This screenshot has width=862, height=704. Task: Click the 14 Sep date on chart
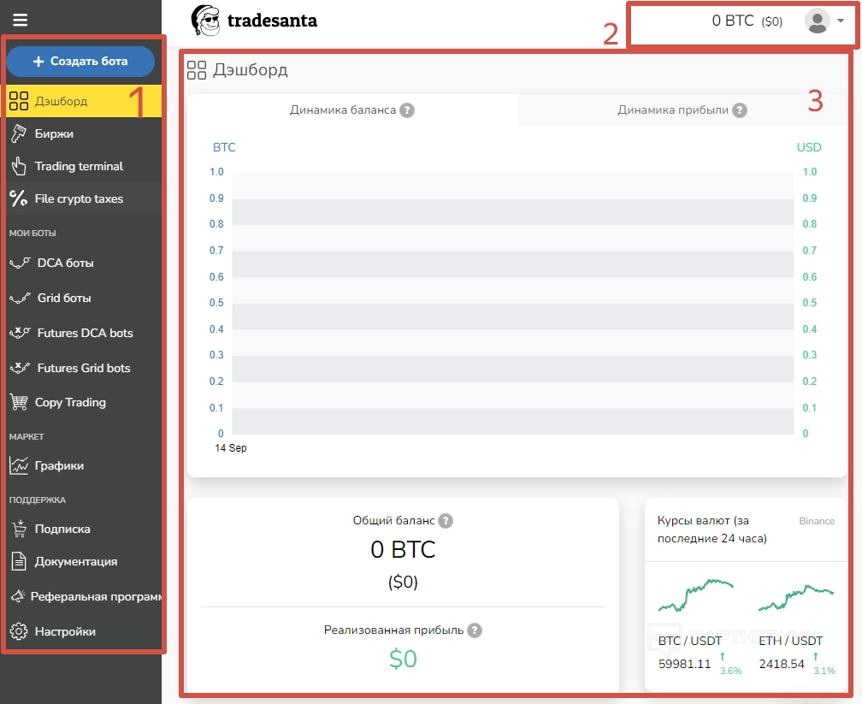click(231, 448)
